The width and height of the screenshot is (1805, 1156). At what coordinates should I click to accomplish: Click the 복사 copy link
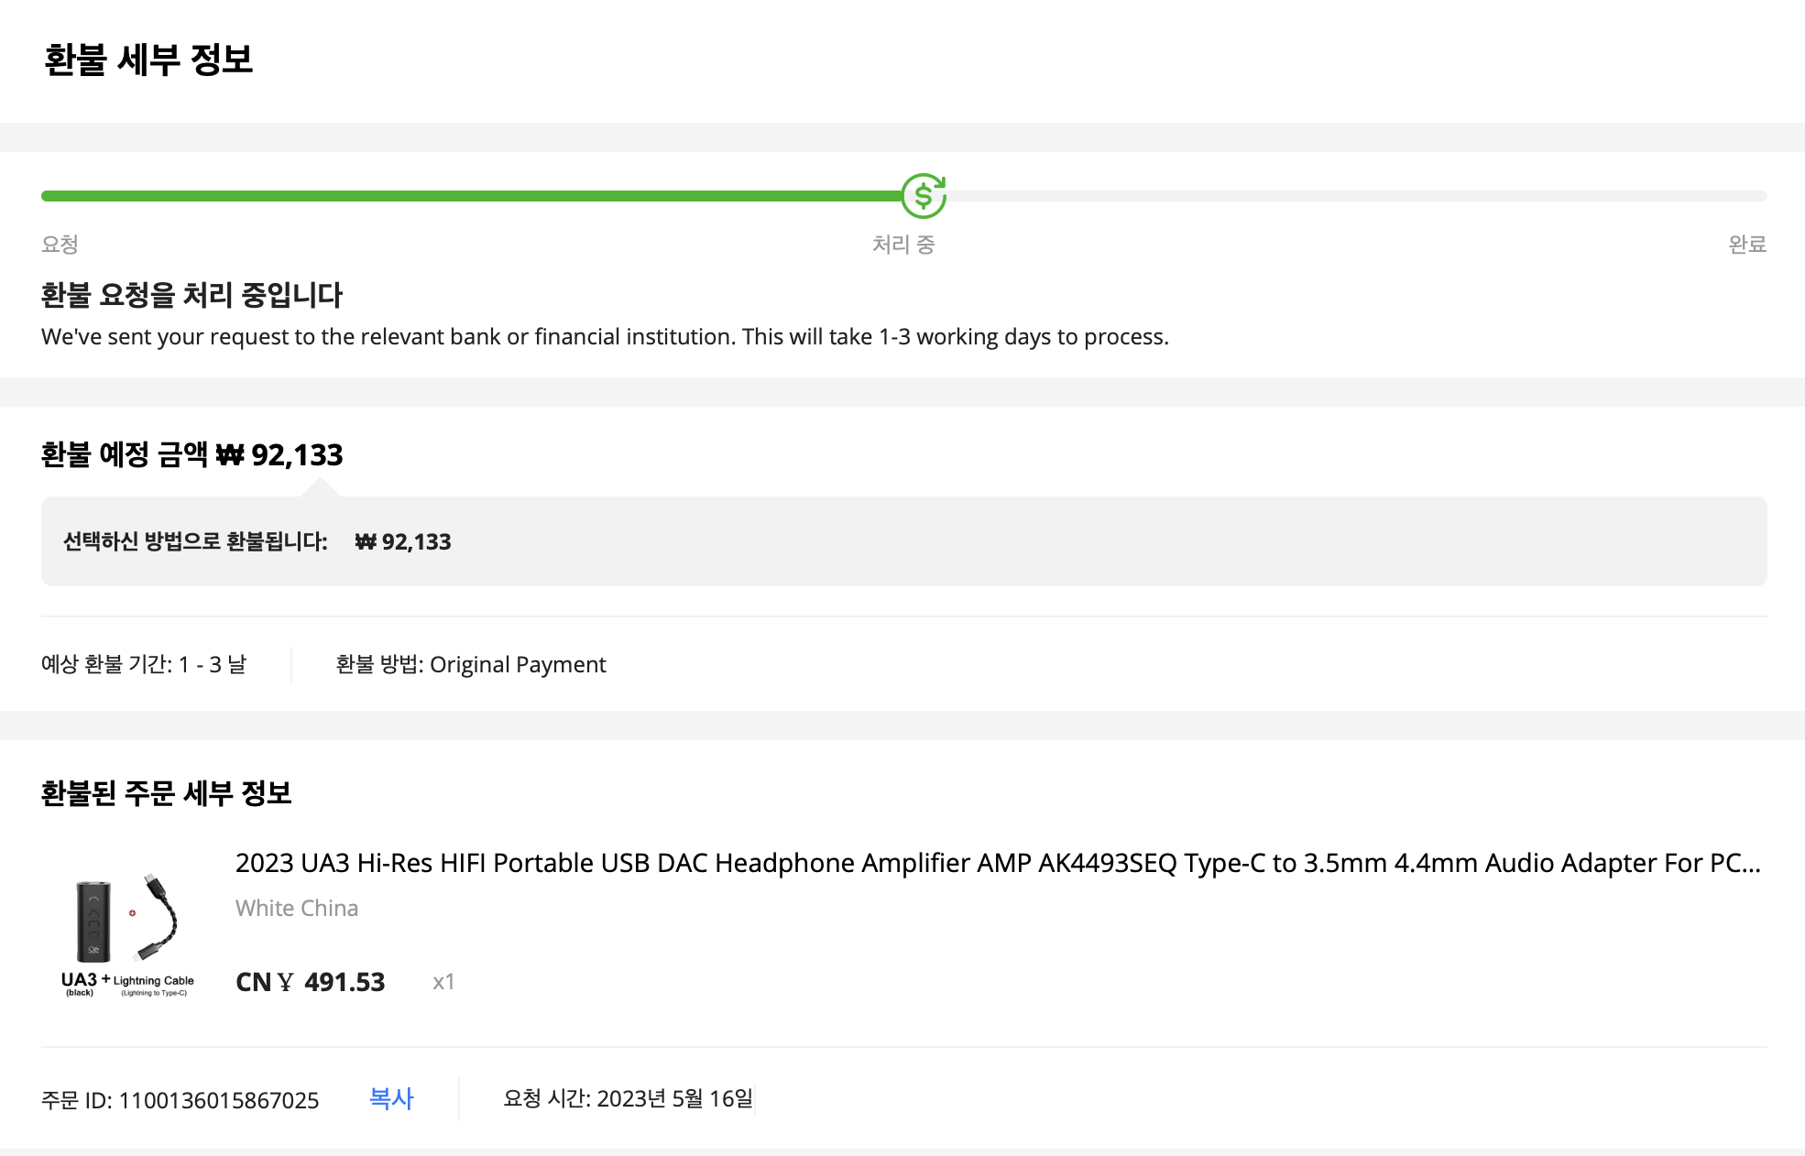pos(391,1098)
